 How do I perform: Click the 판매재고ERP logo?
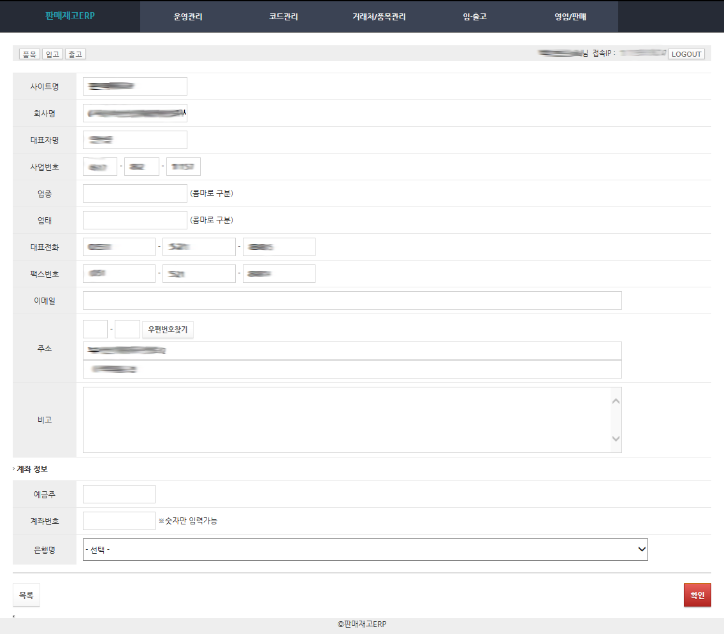[70, 16]
